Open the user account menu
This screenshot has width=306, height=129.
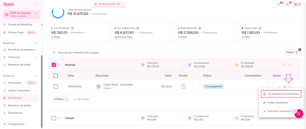coord(297,4)
